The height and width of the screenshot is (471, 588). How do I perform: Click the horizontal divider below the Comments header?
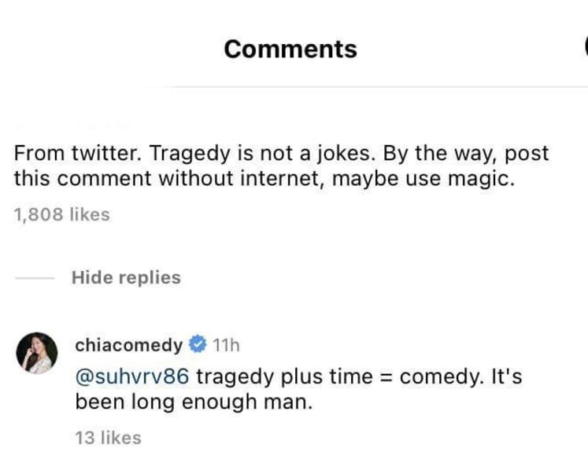coord(379,87)
